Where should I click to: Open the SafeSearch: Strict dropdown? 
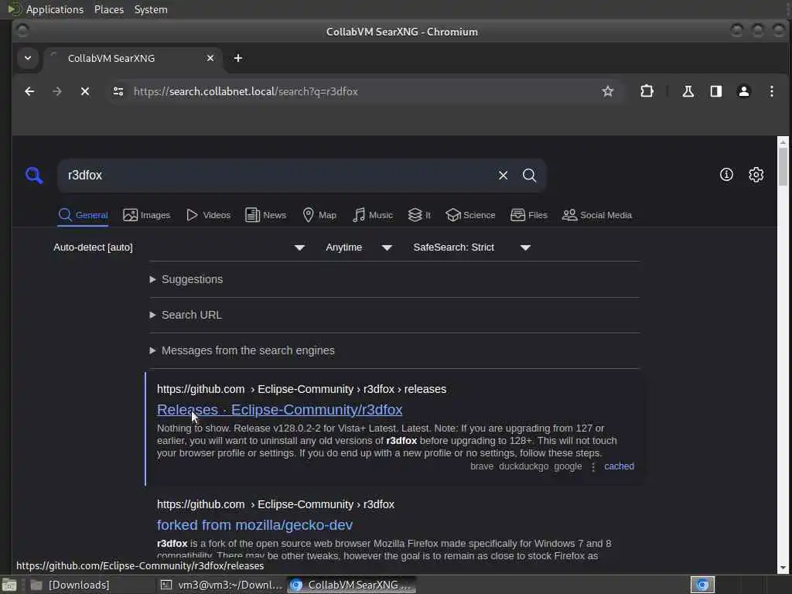[472, 247]
